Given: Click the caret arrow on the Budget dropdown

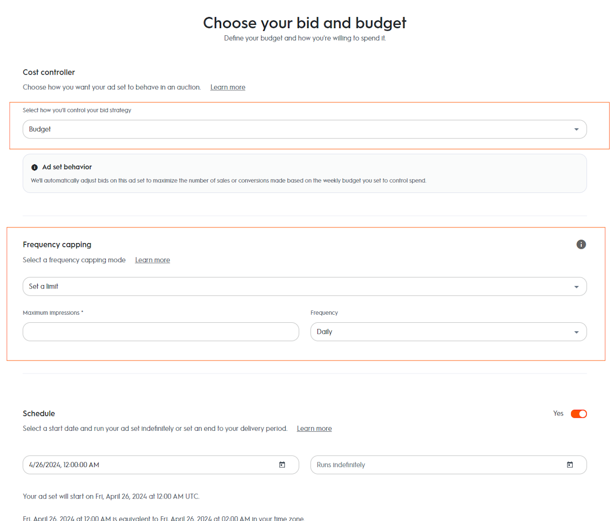Looking at the screenshot, I should pyautogui.click(x=576, y=129).
